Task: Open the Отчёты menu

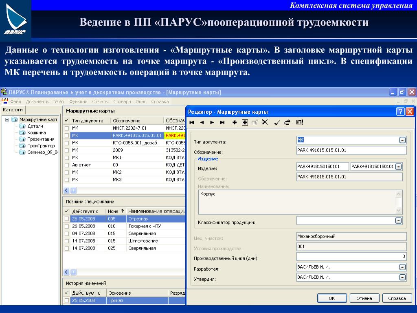Action: [101, 101]
